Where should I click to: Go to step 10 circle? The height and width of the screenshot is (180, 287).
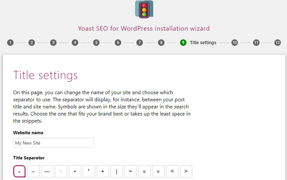click(234, 43)
